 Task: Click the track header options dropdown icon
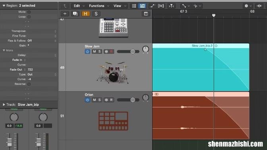(x=146, y=14)
